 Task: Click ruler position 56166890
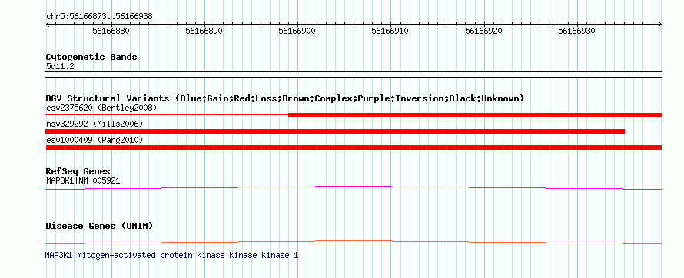tap(204, 31)
